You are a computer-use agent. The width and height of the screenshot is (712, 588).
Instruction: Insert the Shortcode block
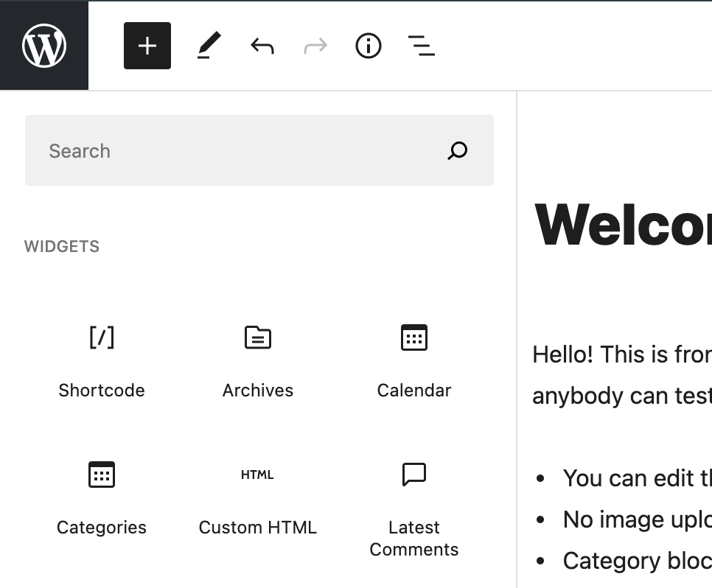point(102,362)
